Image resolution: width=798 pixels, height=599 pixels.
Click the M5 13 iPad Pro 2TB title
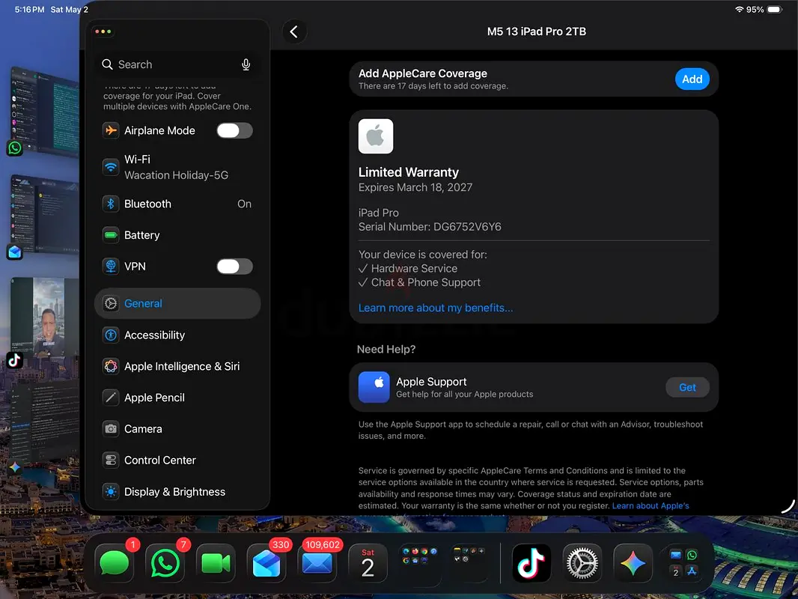pos(537,31)
